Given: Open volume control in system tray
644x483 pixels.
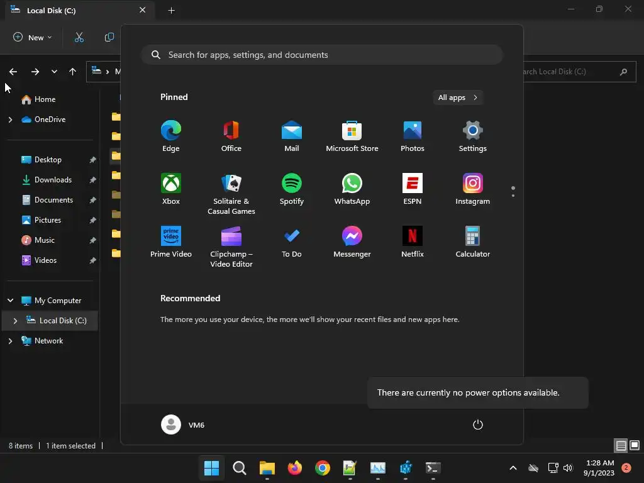Looking at the screenshot, I should coord(568,468).
